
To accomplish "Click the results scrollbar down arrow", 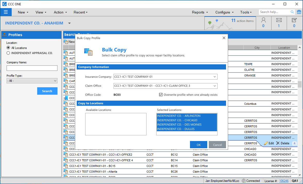I will click(x=299, y=175).
